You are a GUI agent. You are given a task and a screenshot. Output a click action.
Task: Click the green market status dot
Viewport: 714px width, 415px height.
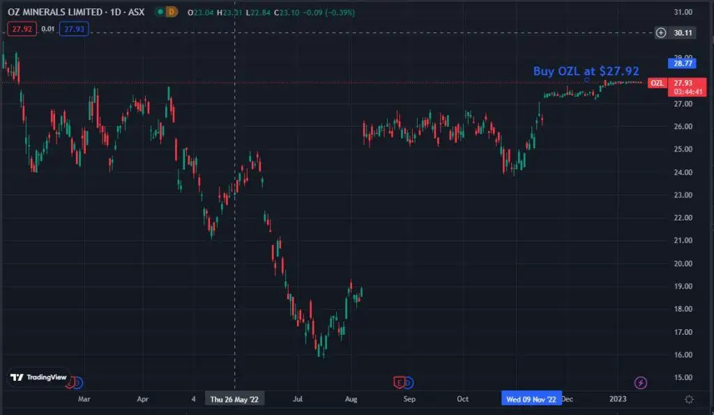point(159,12)
